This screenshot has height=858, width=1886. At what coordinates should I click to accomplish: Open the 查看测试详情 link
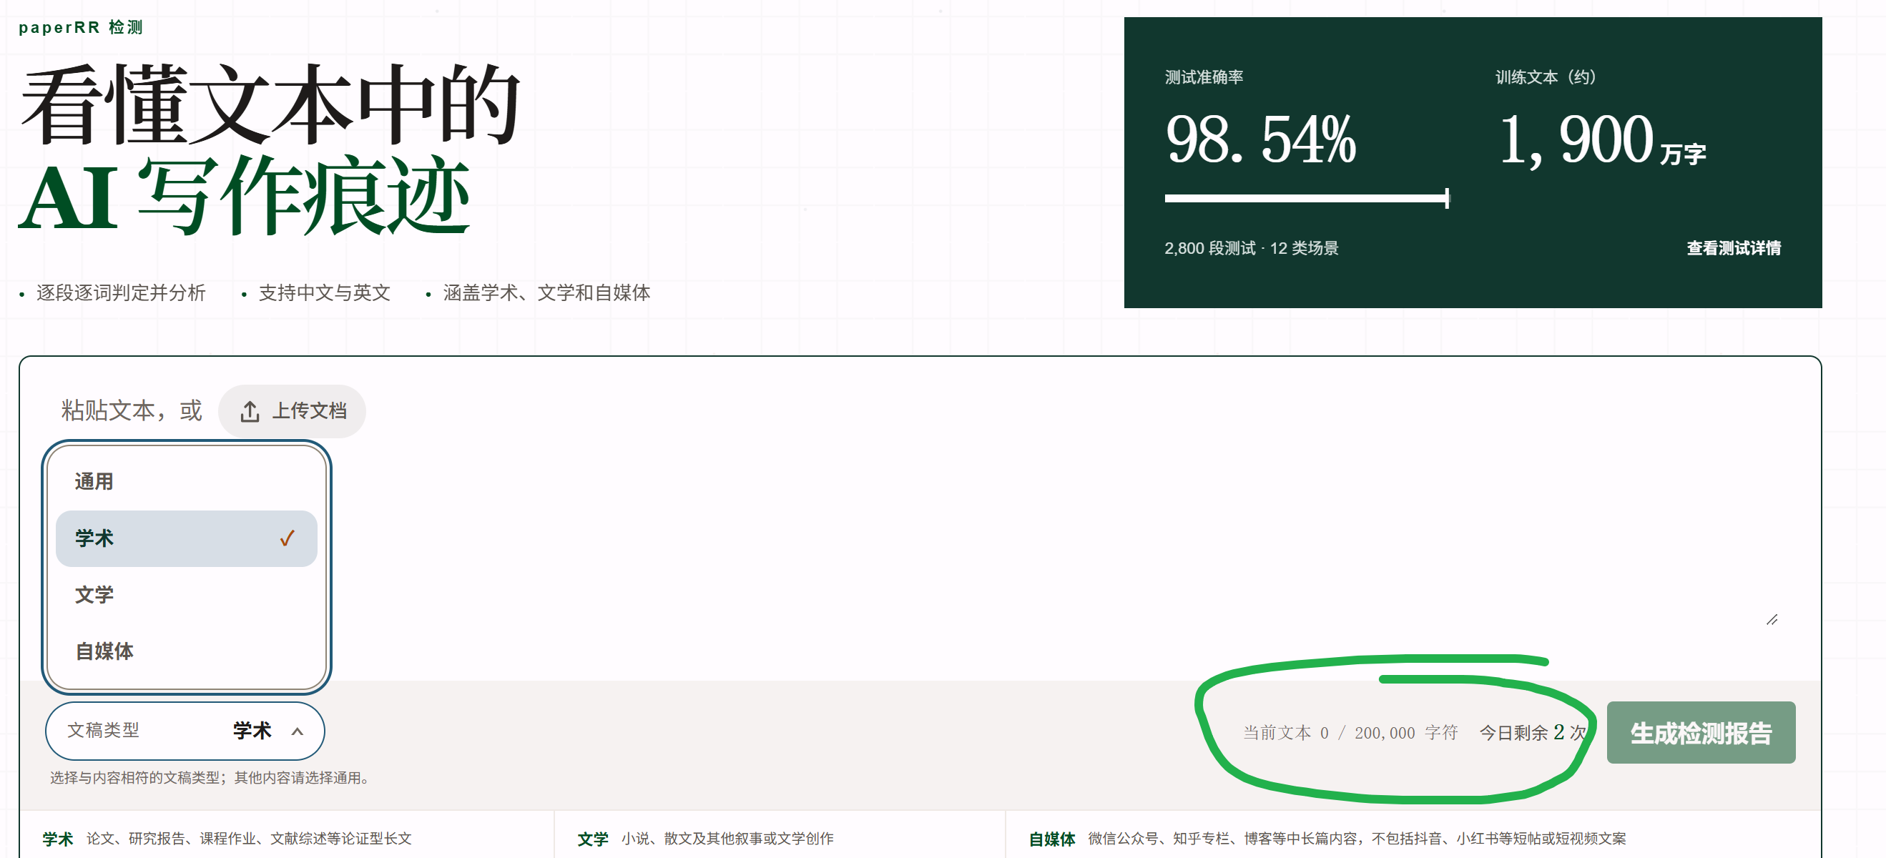coord(1734,248)
